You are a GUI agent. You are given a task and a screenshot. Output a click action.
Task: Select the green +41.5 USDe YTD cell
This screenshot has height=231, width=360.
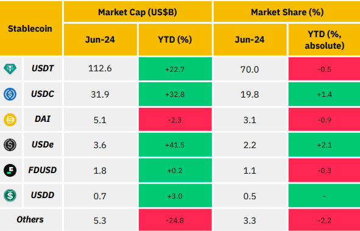click(x=175, y=145)
